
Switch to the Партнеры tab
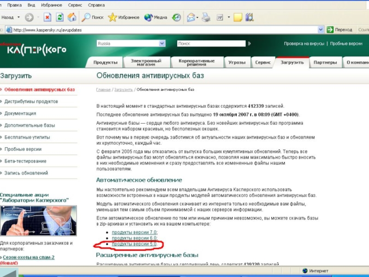click(325, 62)
